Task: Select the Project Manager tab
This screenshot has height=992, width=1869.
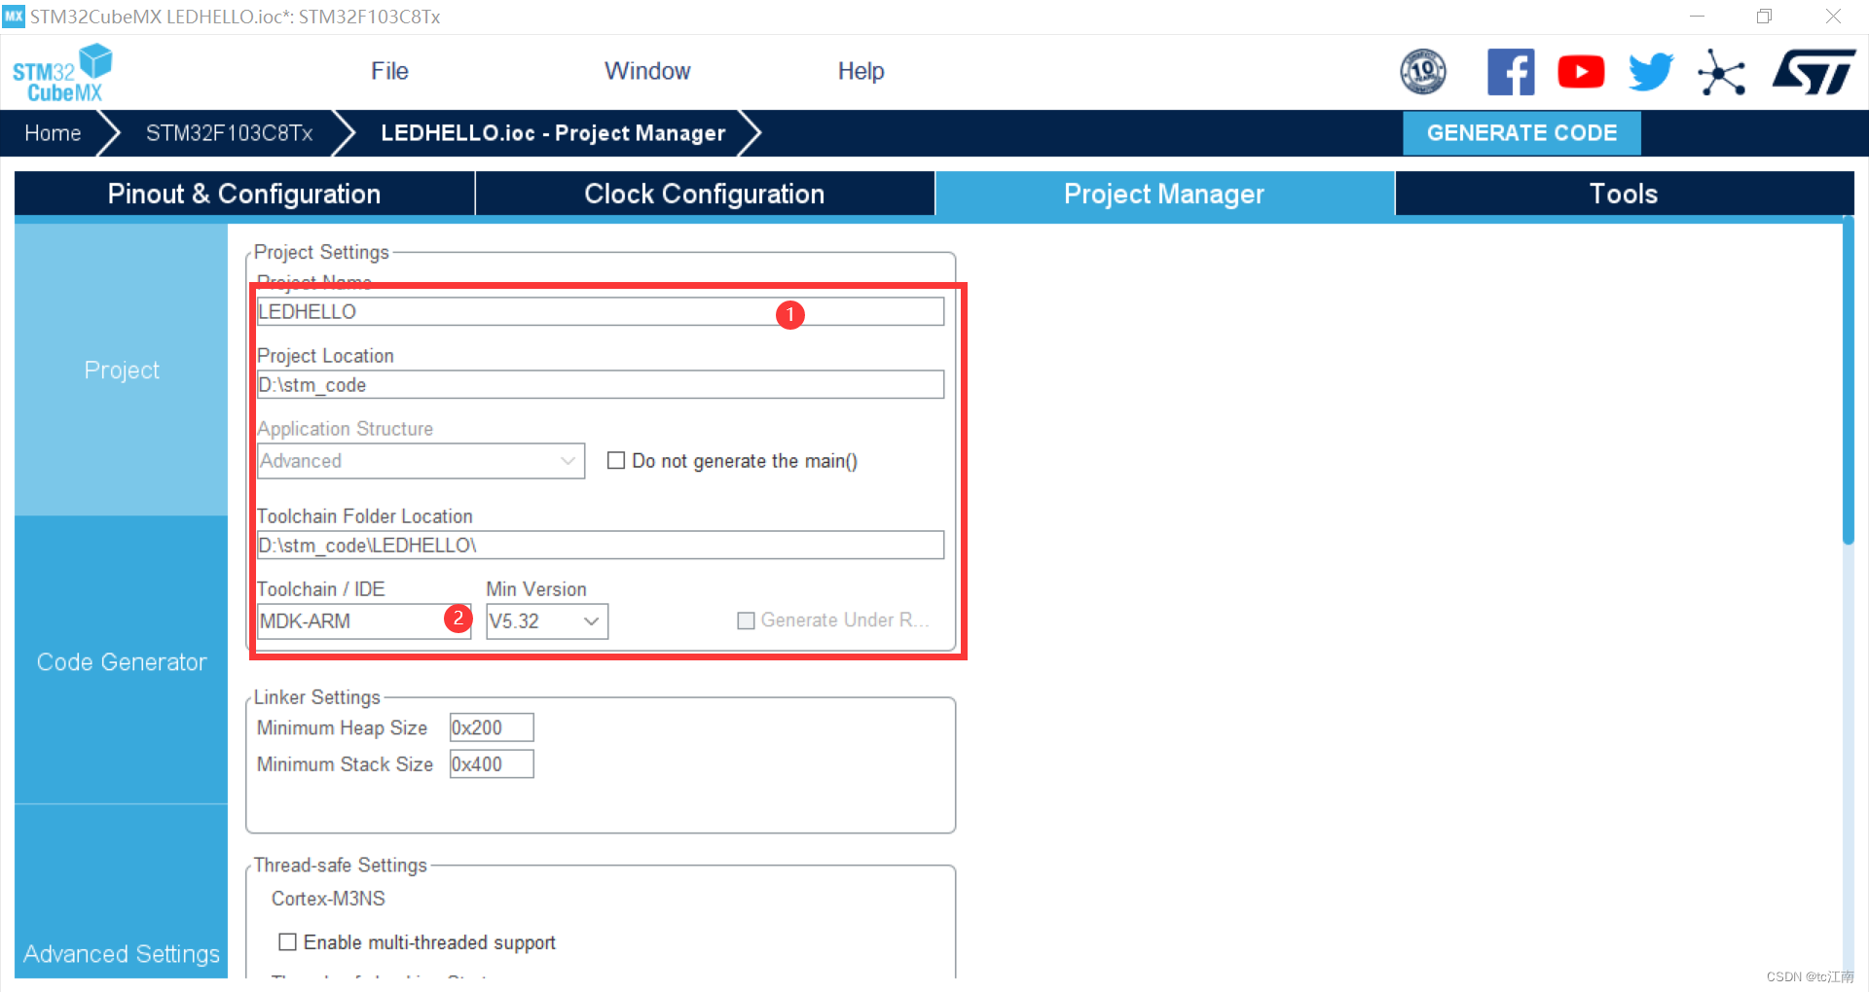Action: click(1164, 194)
